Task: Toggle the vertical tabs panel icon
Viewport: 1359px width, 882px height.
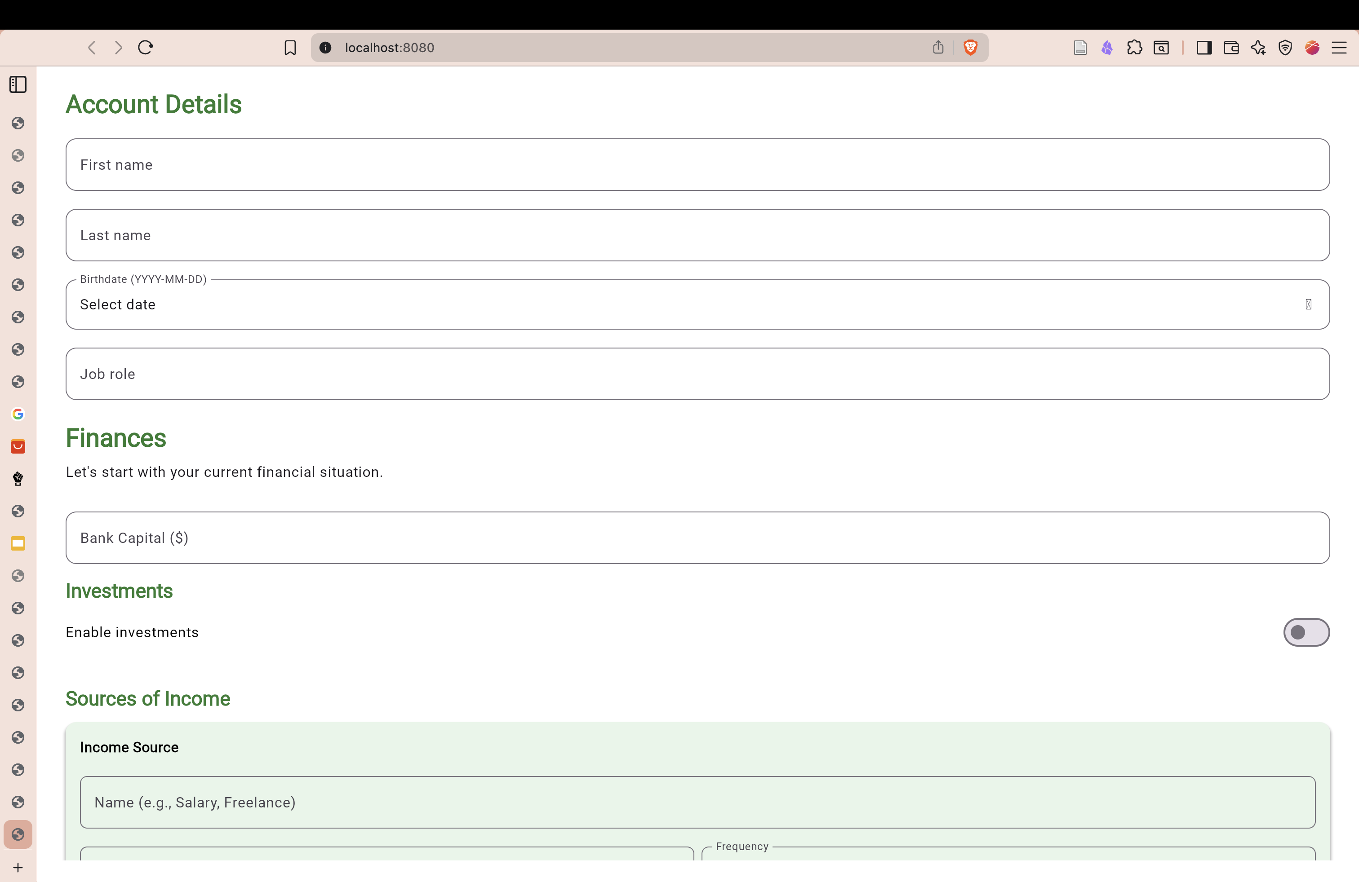Action: point(18,84)
